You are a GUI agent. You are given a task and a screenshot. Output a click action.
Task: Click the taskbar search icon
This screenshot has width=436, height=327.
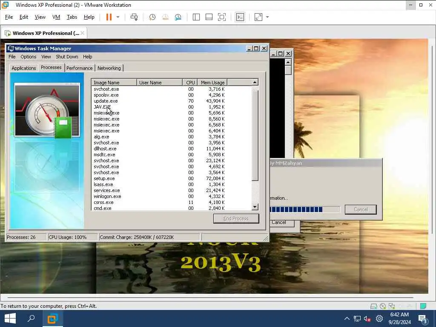pos(31,318)
